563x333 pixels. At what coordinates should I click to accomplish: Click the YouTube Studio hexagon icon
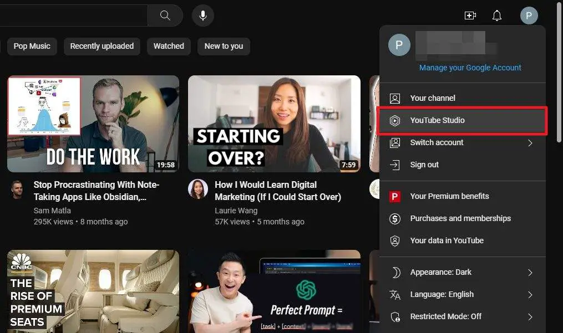click(395, 121)
